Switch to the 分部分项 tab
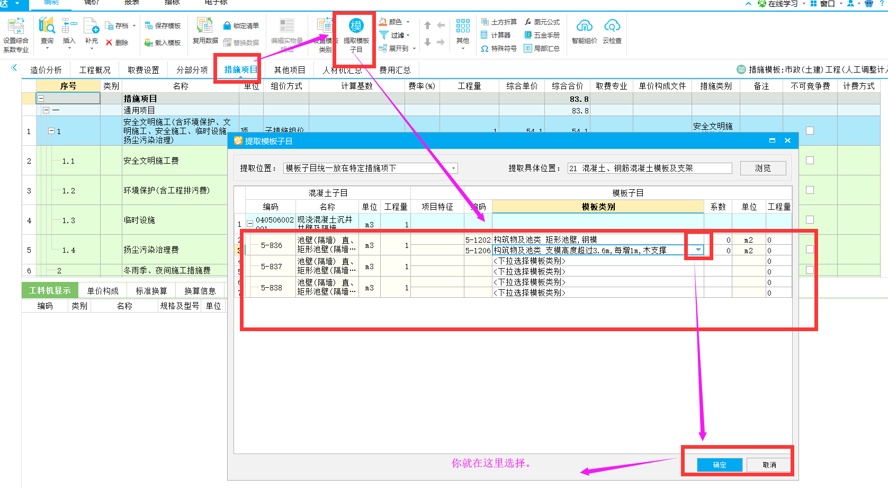Screen dimensions: 888x488 [x=192, y=70]
